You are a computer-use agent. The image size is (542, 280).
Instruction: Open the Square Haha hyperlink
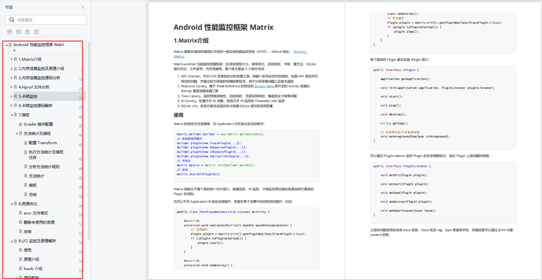[264, 86]
